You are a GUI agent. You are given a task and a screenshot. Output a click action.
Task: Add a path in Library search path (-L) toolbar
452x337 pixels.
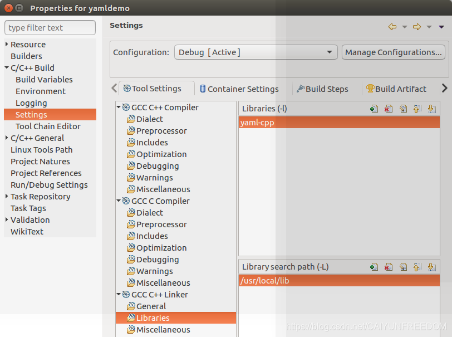pos(374,267)
